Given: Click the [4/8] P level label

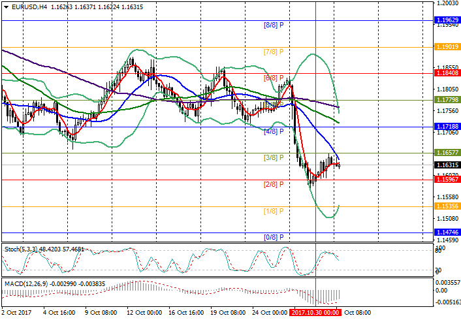Looking at the screenshot, I should point(274,131).
